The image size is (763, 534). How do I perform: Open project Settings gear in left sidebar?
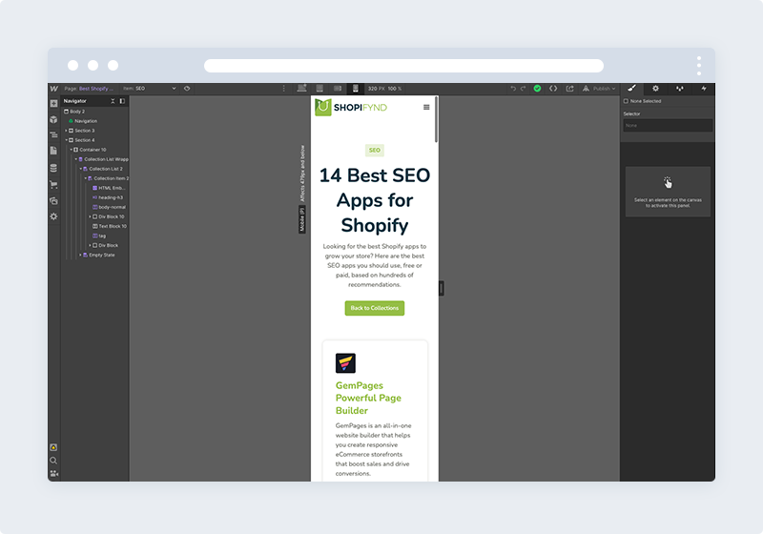53,216
